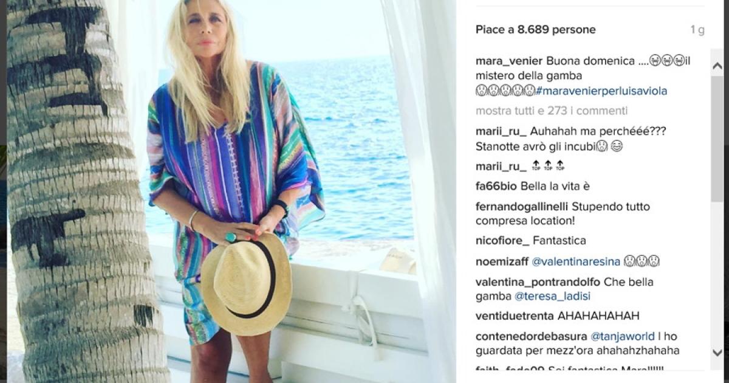Click the photo of the woman holding a hat
Screen dimensions: 729x383
tap(231, 191)
